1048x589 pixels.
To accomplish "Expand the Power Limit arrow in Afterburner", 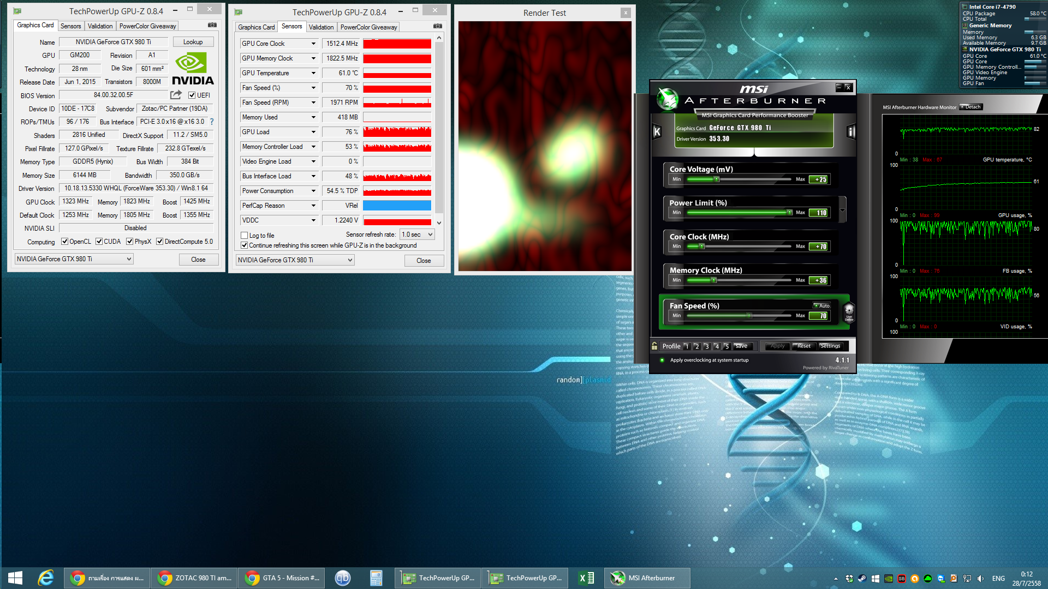I will point(842,210).
